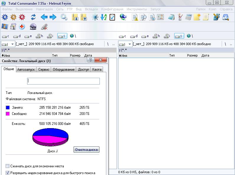The image size is (235, 175).
Task: Select drive h in right panel
Action: coord(156,36)
